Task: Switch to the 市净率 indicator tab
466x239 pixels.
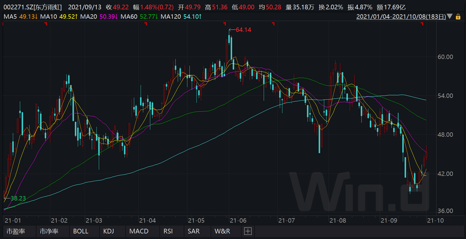Action: coord(49,231)
